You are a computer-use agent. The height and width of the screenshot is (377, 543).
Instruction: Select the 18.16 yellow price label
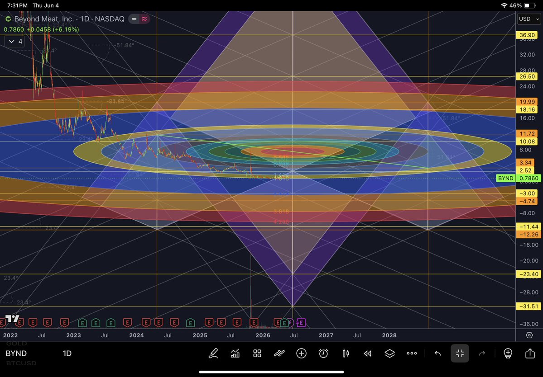click(528, 109)
